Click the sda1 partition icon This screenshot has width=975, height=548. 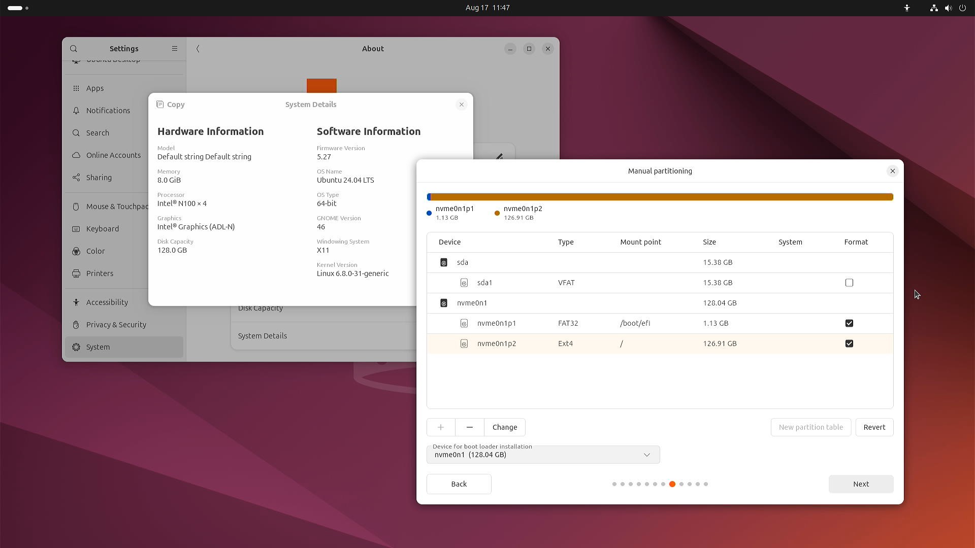(x=464, y=283)
